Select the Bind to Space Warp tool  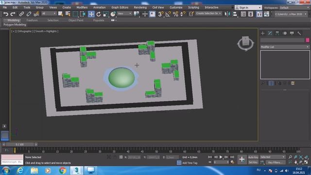36,14
